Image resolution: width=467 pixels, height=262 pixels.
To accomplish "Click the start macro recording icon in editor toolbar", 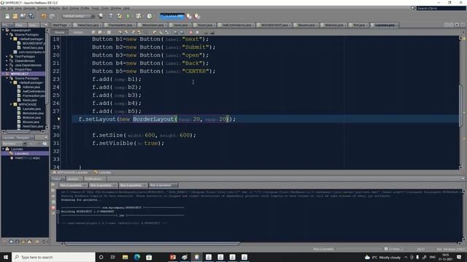I will pyautogui.click(x=191, y=32).
